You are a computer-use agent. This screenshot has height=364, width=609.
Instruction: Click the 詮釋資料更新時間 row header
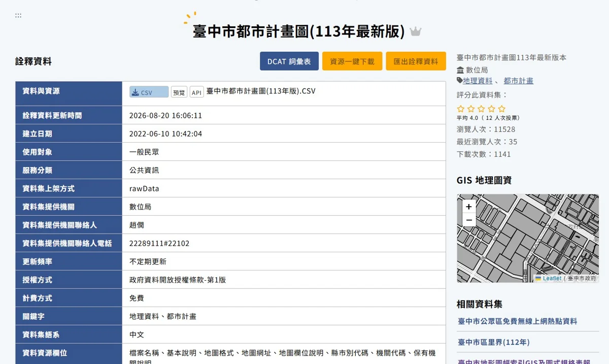(x=69, y=115)
